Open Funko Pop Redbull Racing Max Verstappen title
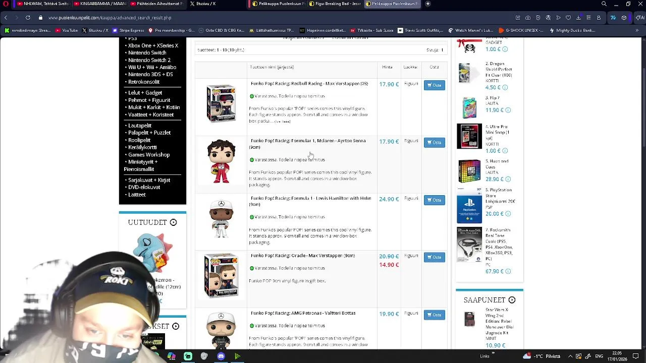The image size is (646, 363). (x=309, y=84)
